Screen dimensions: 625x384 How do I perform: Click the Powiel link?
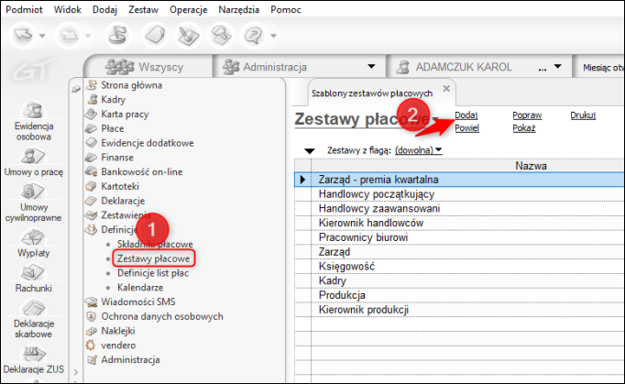pyautogui.click(x=466, y=128)
